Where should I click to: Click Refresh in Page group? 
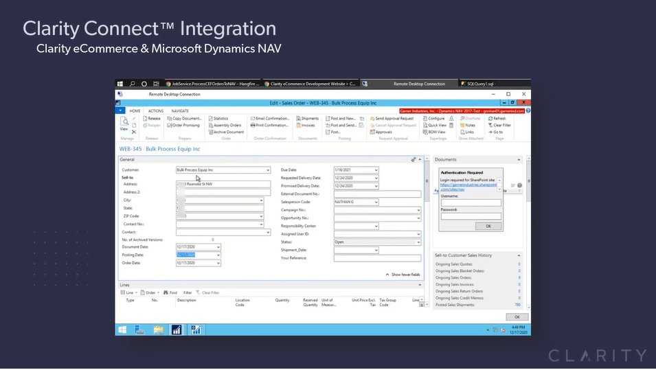click(497, 118)
